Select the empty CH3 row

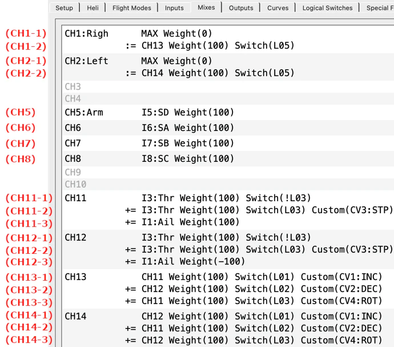[228, 87]
